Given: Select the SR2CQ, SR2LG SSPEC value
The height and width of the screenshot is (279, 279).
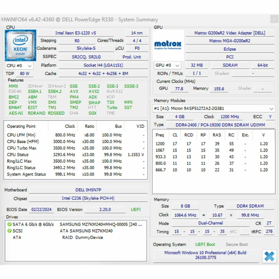Looking at the screenshot, I should [86, 57].
